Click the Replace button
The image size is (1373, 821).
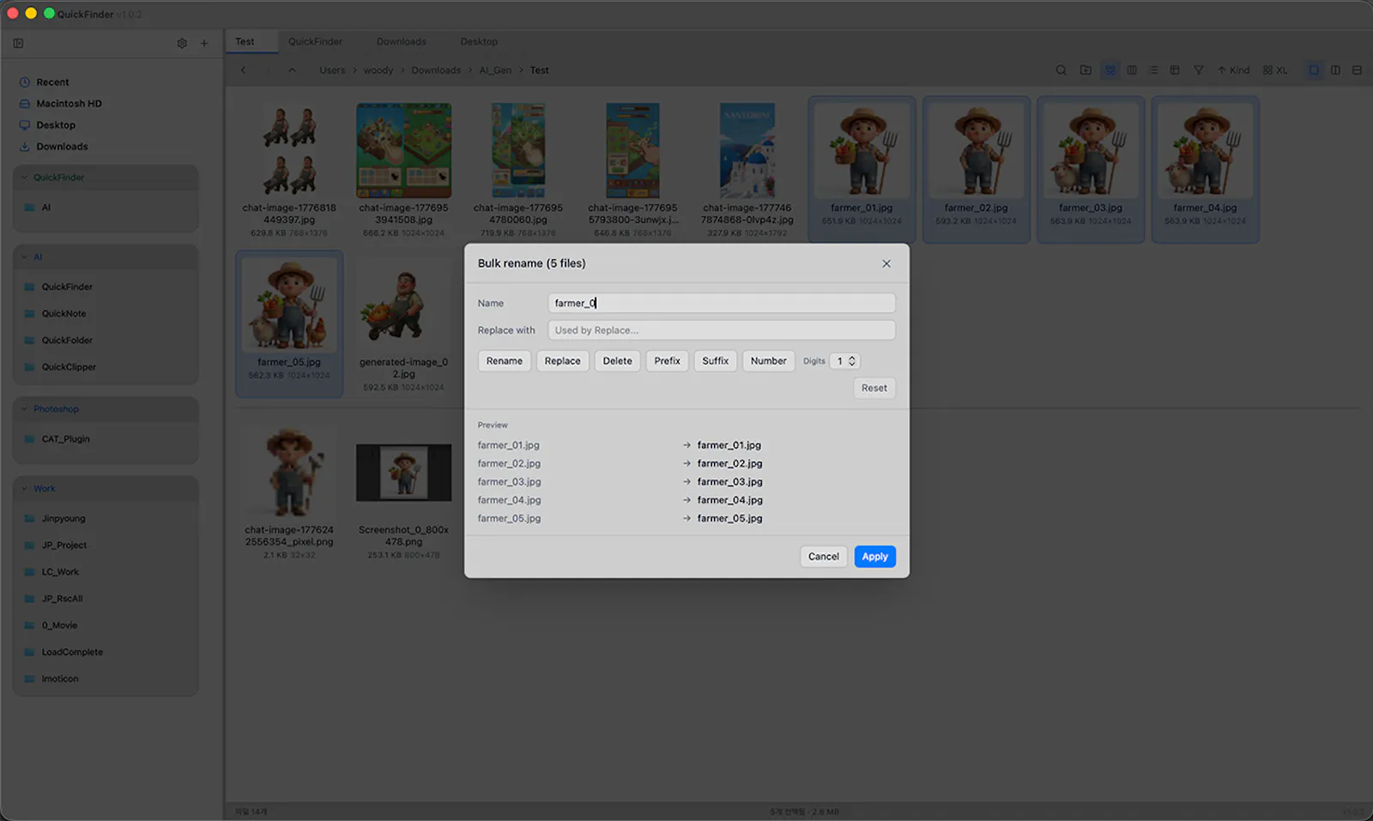(x=563, y=361)
